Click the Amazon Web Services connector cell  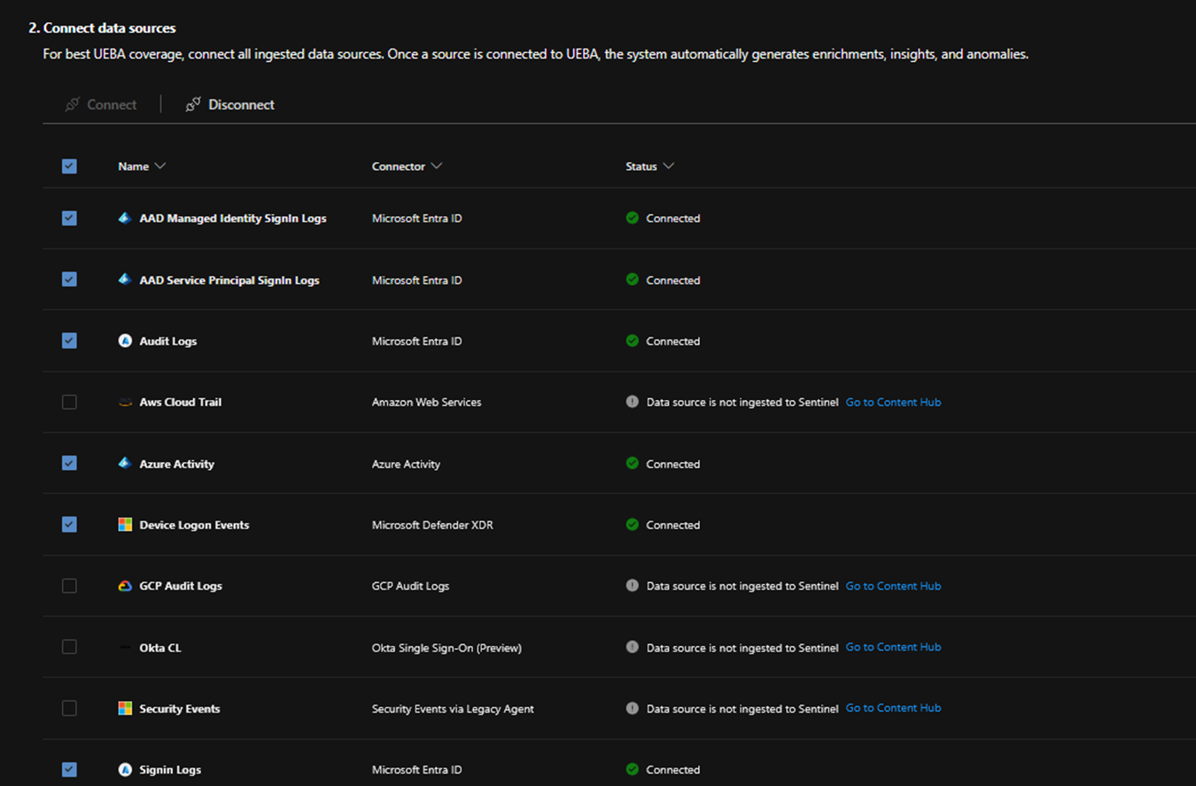(x=427, y=403)
